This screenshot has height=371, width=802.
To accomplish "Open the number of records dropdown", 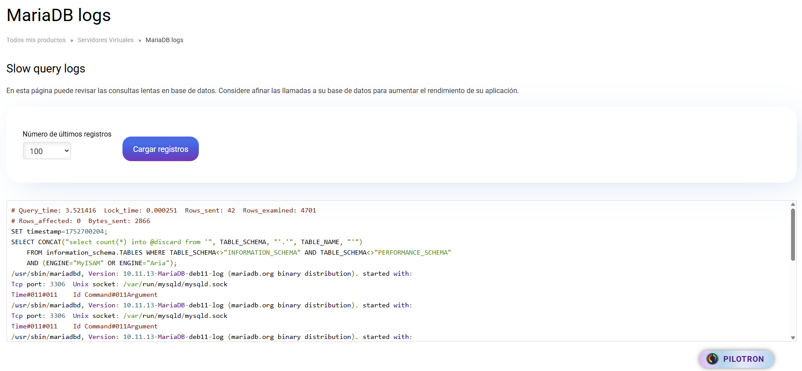I will coord(47,151).
